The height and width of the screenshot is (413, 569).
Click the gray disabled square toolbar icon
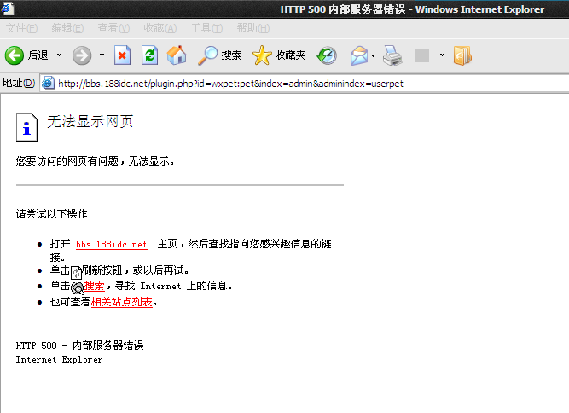tap(422, 55)
